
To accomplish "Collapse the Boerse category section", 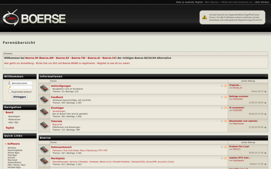I will tap(266, 137).
